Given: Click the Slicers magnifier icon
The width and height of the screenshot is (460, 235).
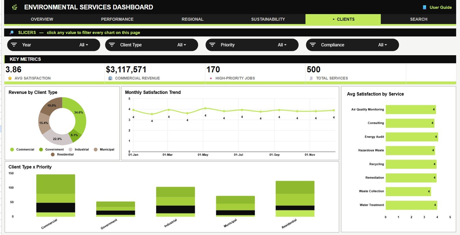Looking at the screenshot, I should (11, 33).
